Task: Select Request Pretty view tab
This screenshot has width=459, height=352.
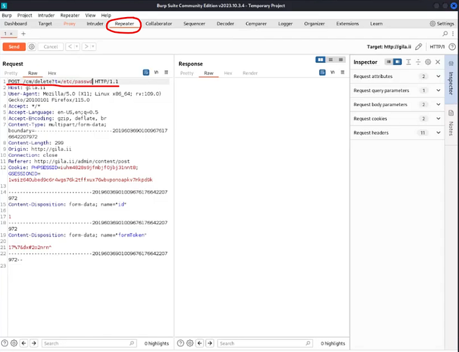Action: 11,73
